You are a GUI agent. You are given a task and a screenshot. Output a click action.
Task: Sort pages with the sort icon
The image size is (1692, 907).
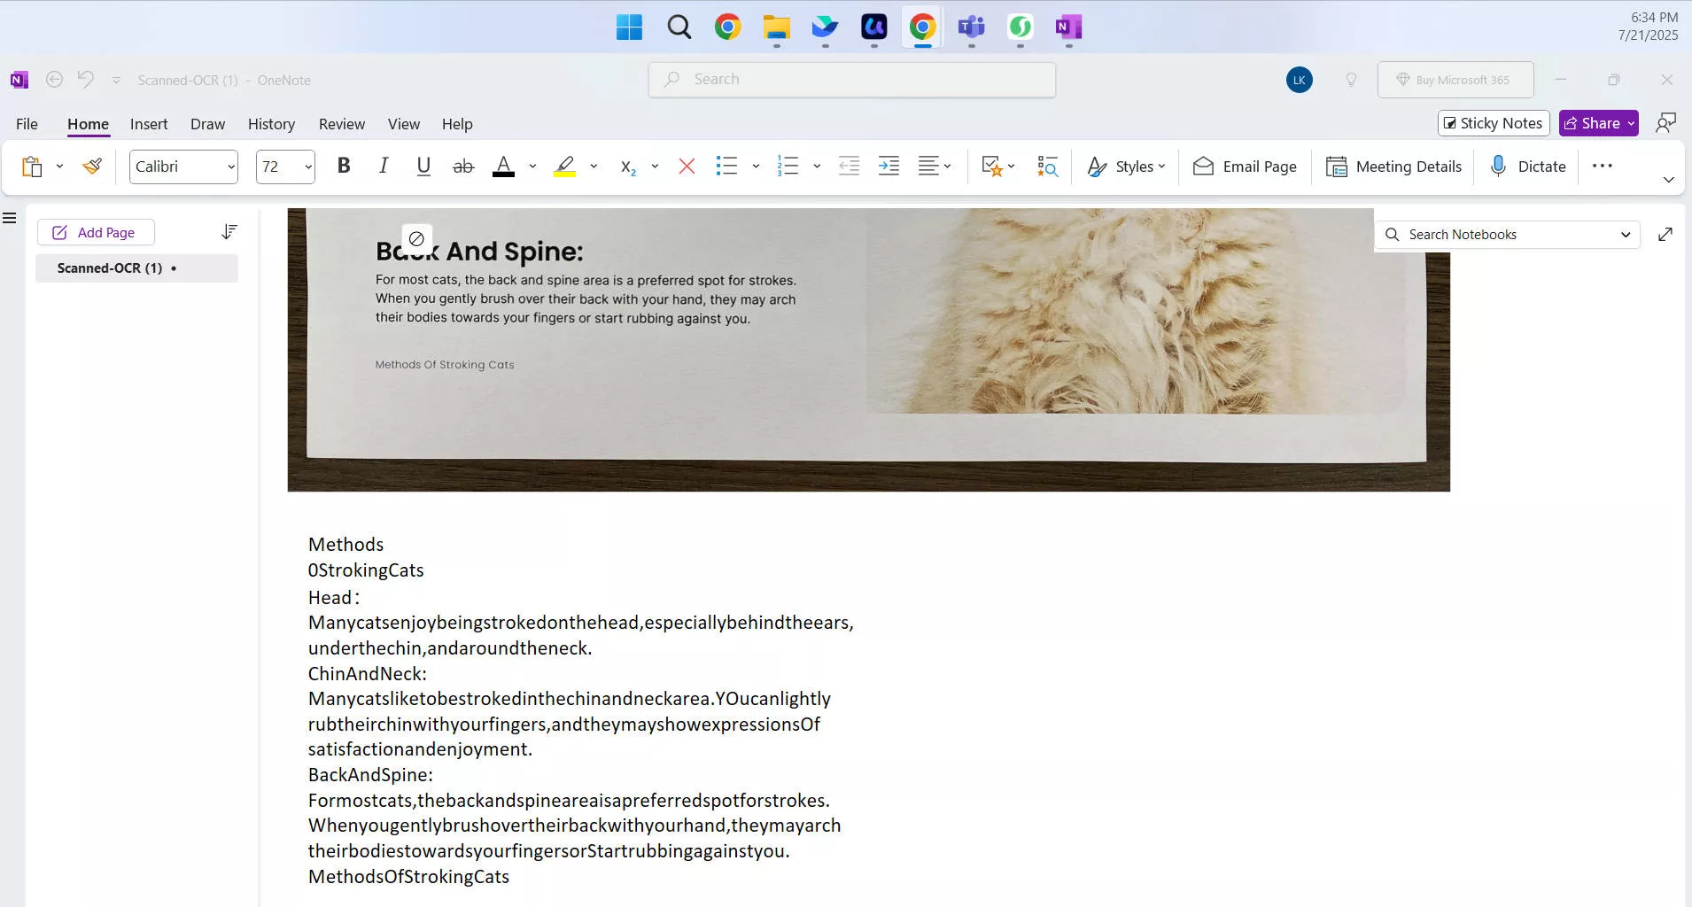[229, 232]
